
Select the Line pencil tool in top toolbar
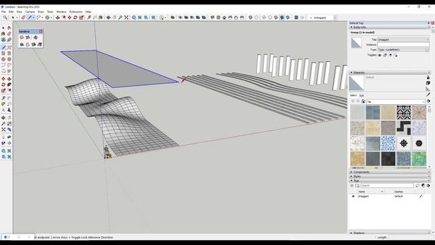[30, 18]
